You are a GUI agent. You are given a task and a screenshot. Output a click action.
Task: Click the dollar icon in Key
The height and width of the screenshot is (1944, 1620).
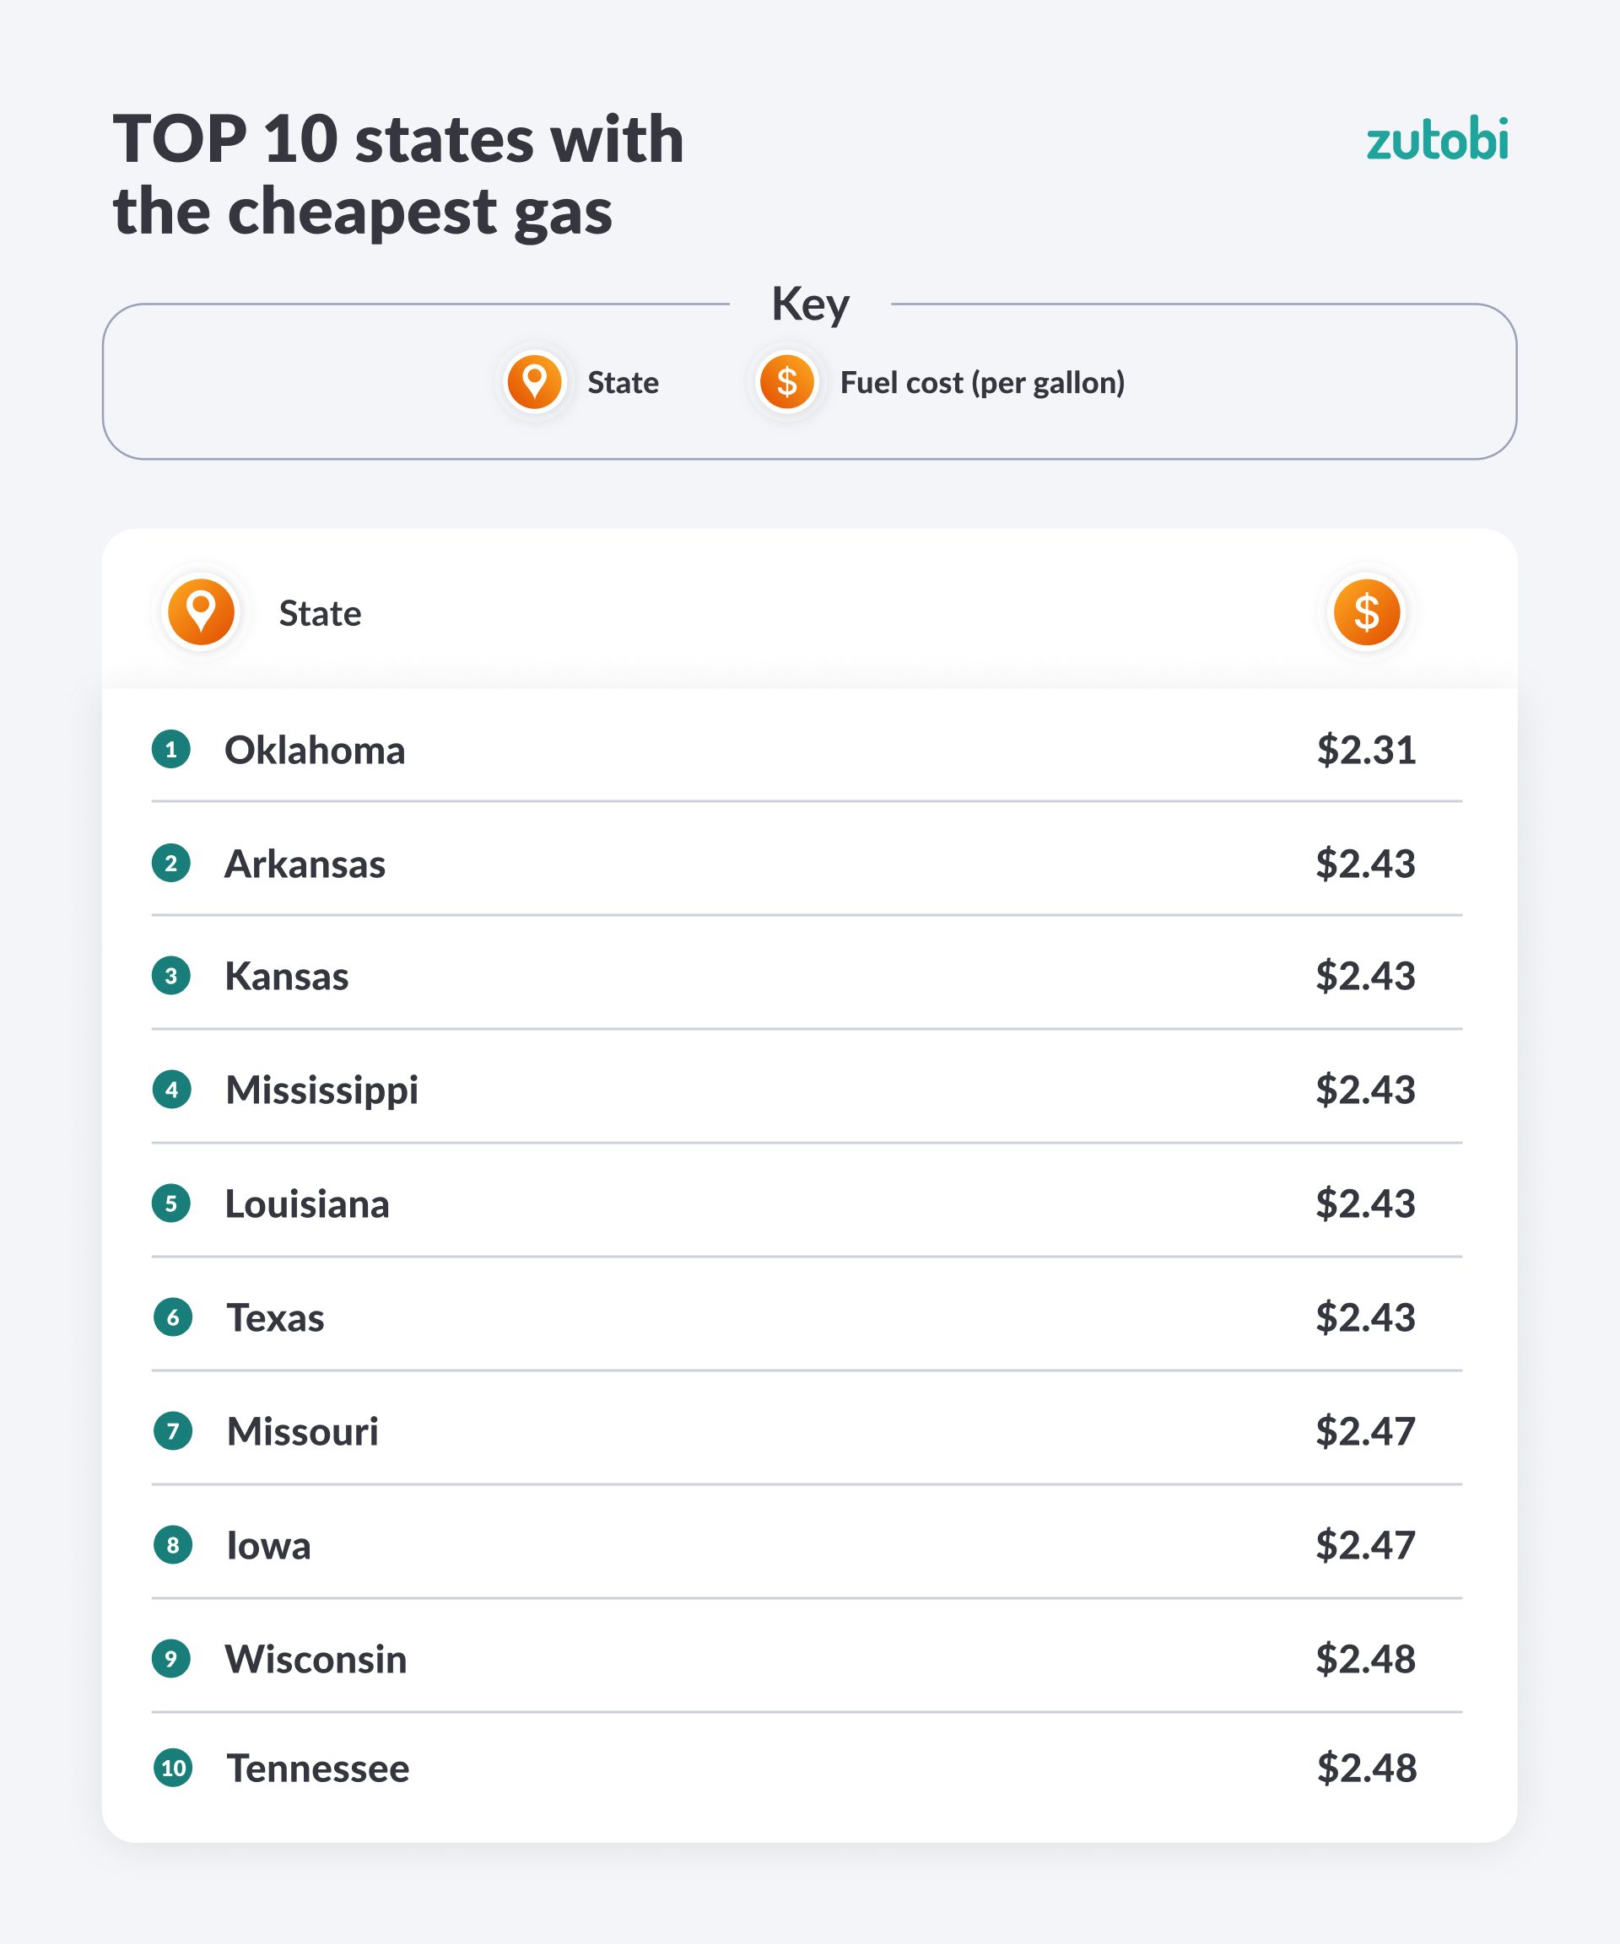point(786,381)
